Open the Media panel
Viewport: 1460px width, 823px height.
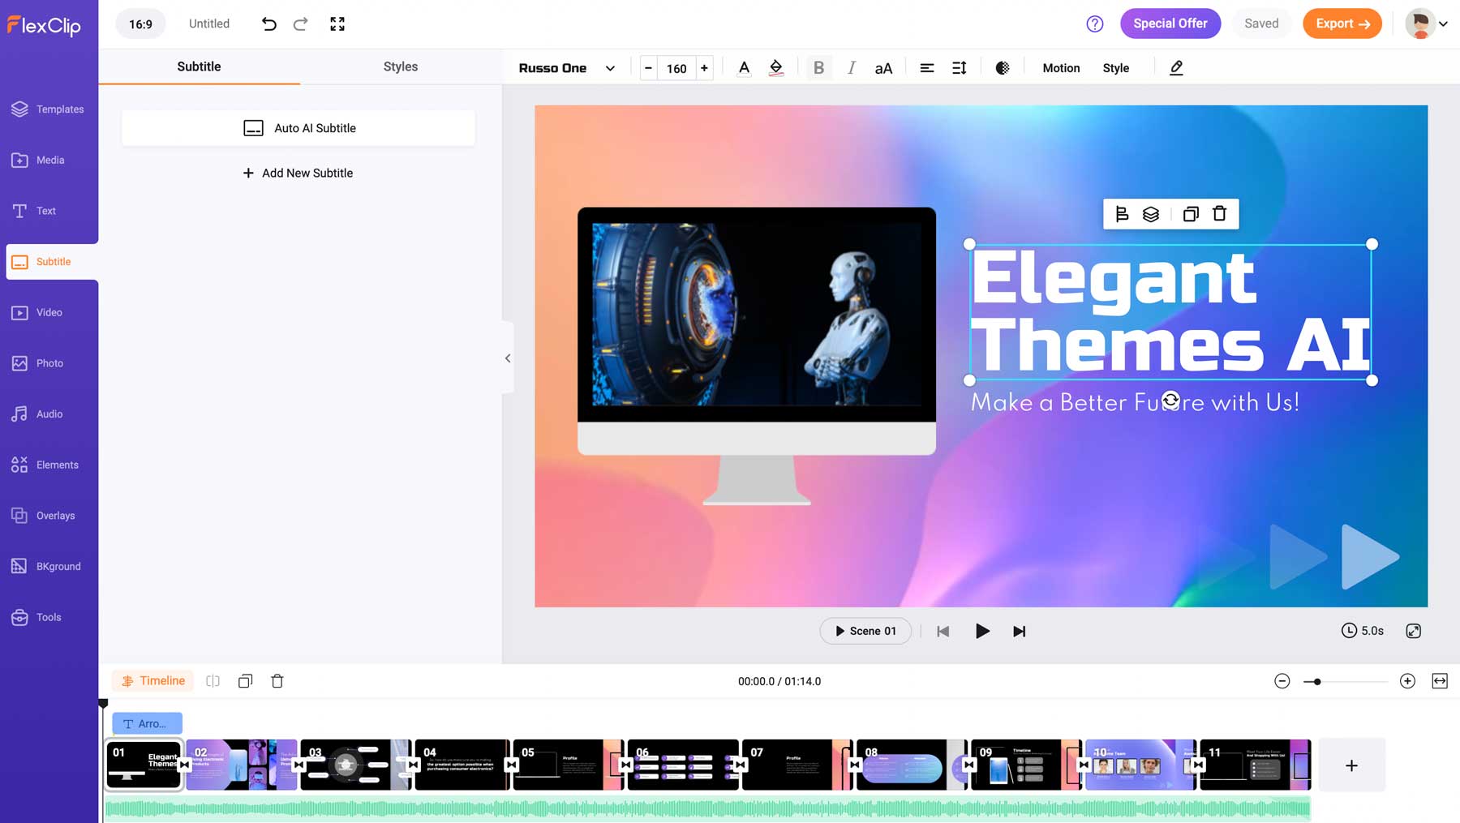(49, 160)
